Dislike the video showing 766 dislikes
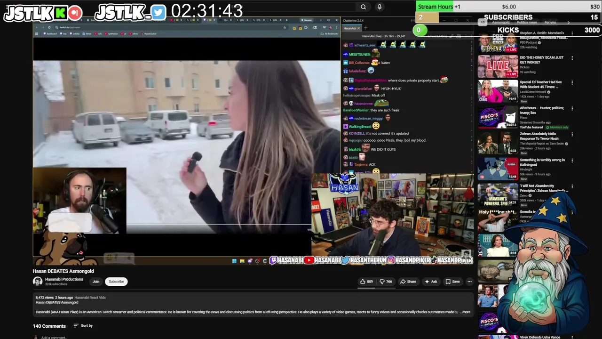Image resolution: width=602 pixels, height=339 pixels. coord(386,282)
